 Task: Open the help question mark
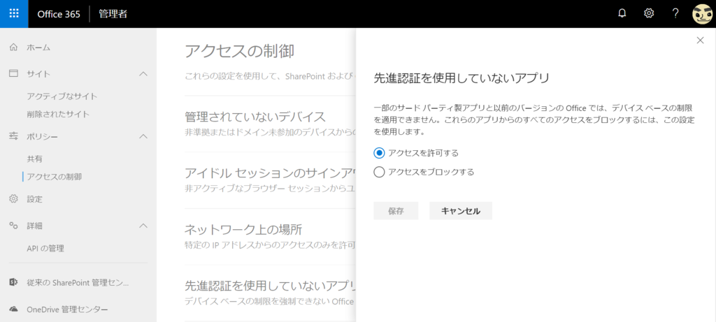pyautogui.click(x=675, y=14)
